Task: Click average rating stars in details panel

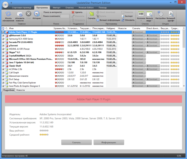Action: pos(44,135)
